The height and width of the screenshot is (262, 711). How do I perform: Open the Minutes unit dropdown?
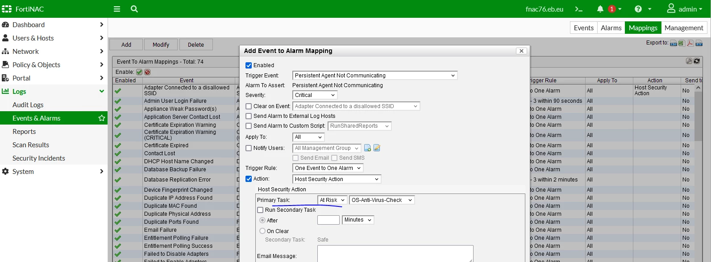(358, 220)
